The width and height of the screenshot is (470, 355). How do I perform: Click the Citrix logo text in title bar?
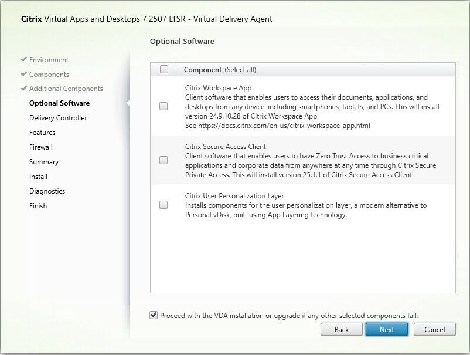tap(30, 19)
